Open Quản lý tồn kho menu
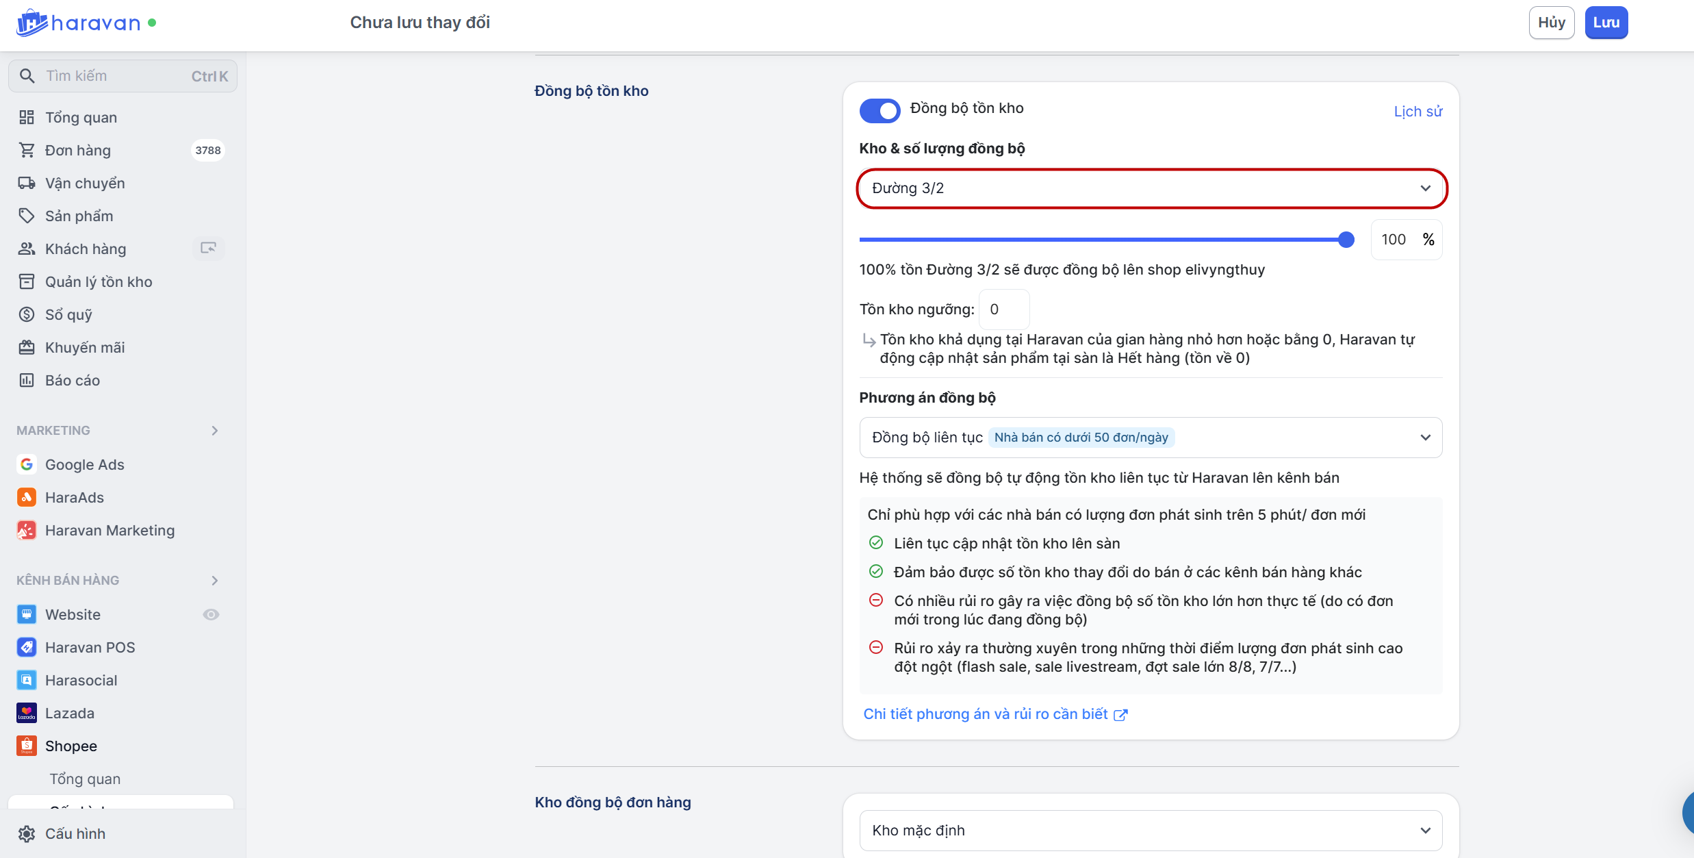The width and height of the screenshot is (1694, 858). point(98,281)
